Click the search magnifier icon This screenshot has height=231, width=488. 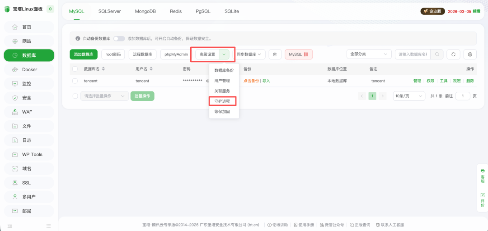437,54
